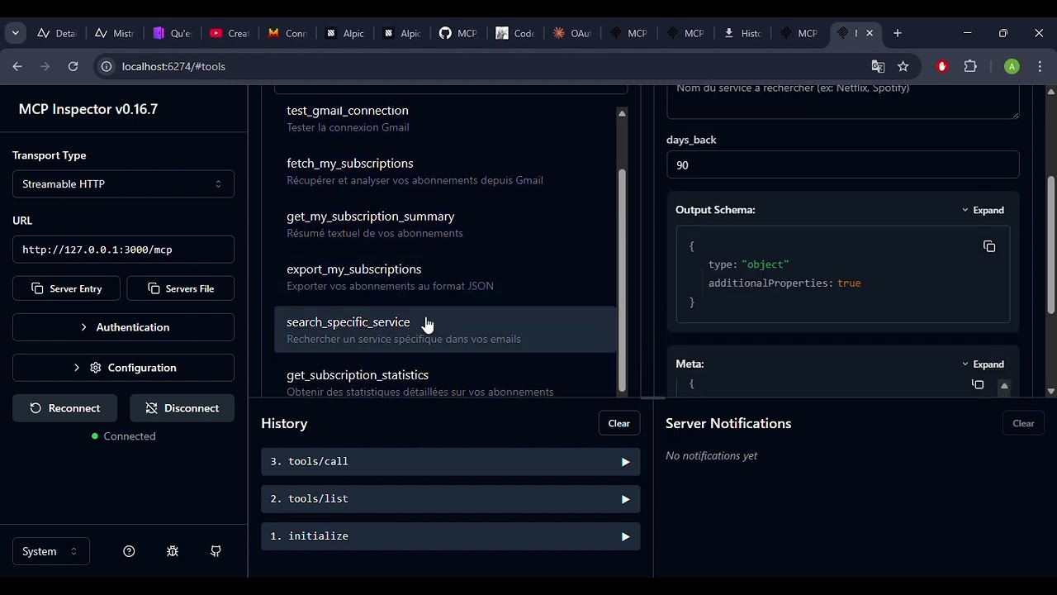1057x595 pixels.
Task: Select Streamable HTTP transport type dropdown
Action: (123, 183)
